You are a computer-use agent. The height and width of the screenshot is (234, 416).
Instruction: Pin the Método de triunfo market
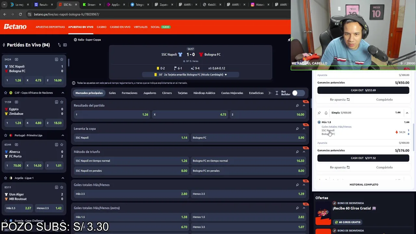pyautogui.click(x=297, y=151)
